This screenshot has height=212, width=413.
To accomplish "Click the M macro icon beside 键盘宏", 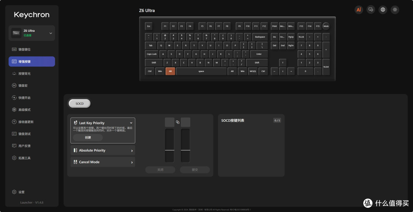I will pyautogui.click(x=14, y=85).
